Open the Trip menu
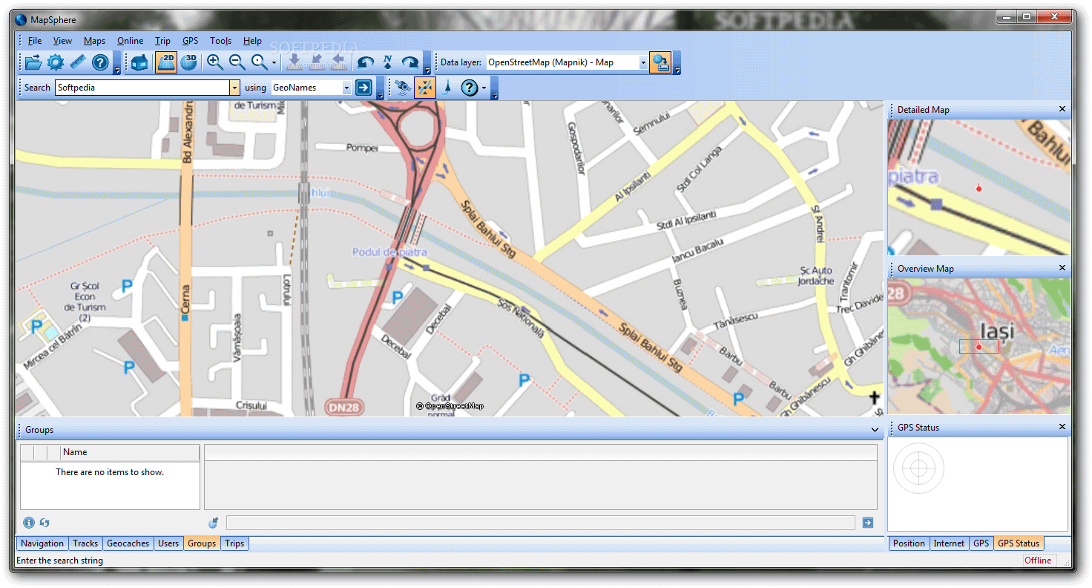 coord(162,41)
